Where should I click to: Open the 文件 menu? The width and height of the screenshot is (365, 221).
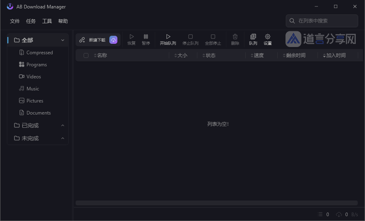click(x=14, y=21)
